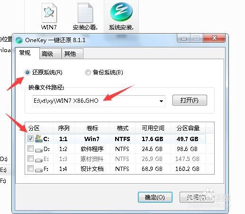Close the OneKey window with X

214,38
